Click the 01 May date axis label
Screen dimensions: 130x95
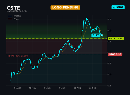[32, 88]
